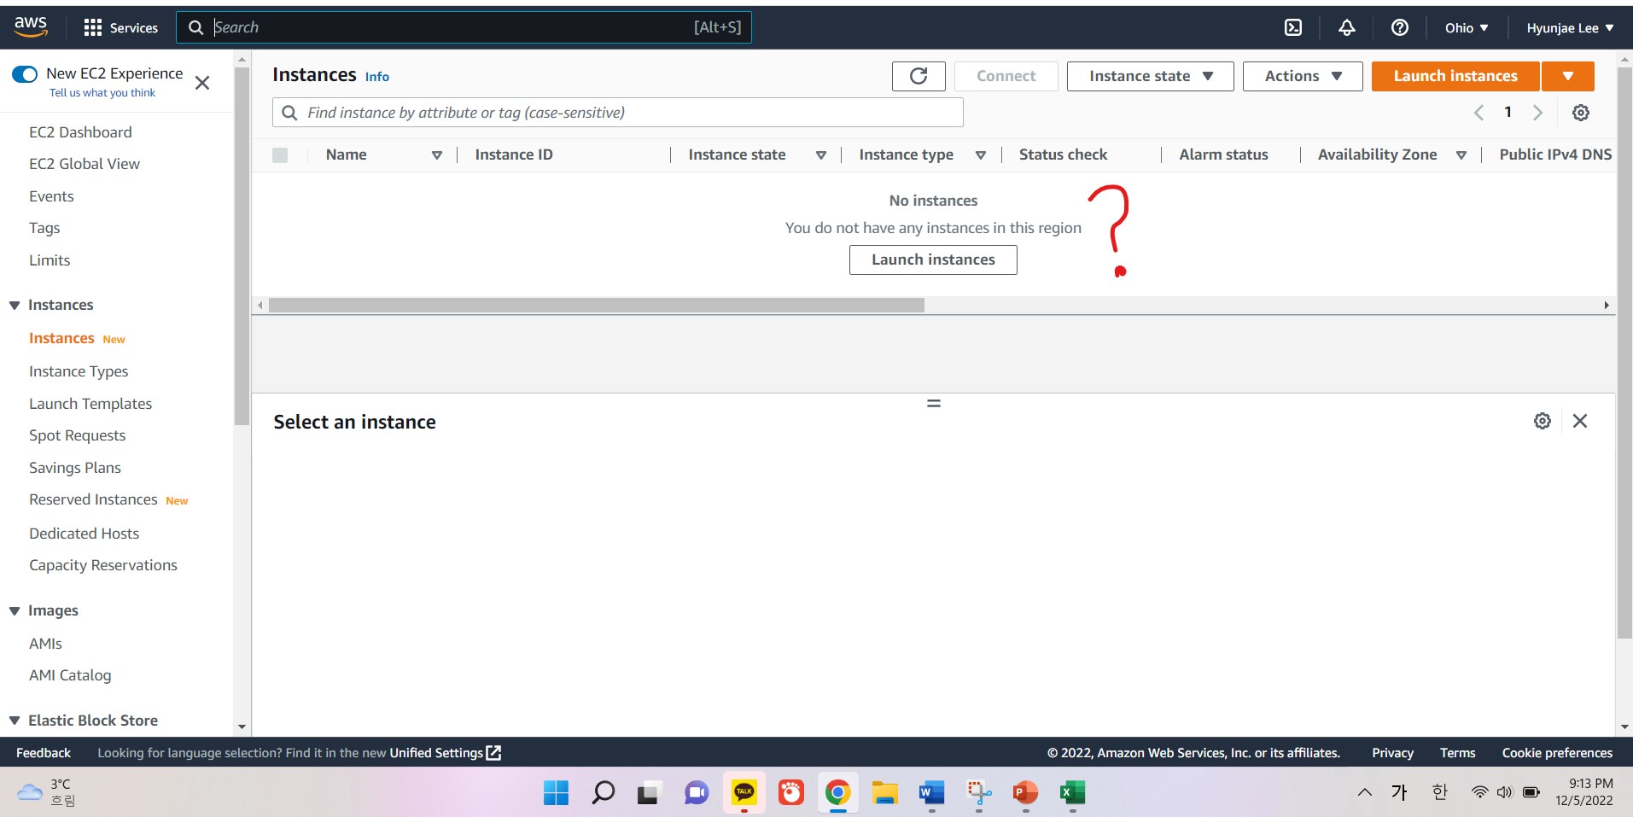Focus the Find instance filter field
This screenshot has height=817, width=1633.
tap(618, 113)
